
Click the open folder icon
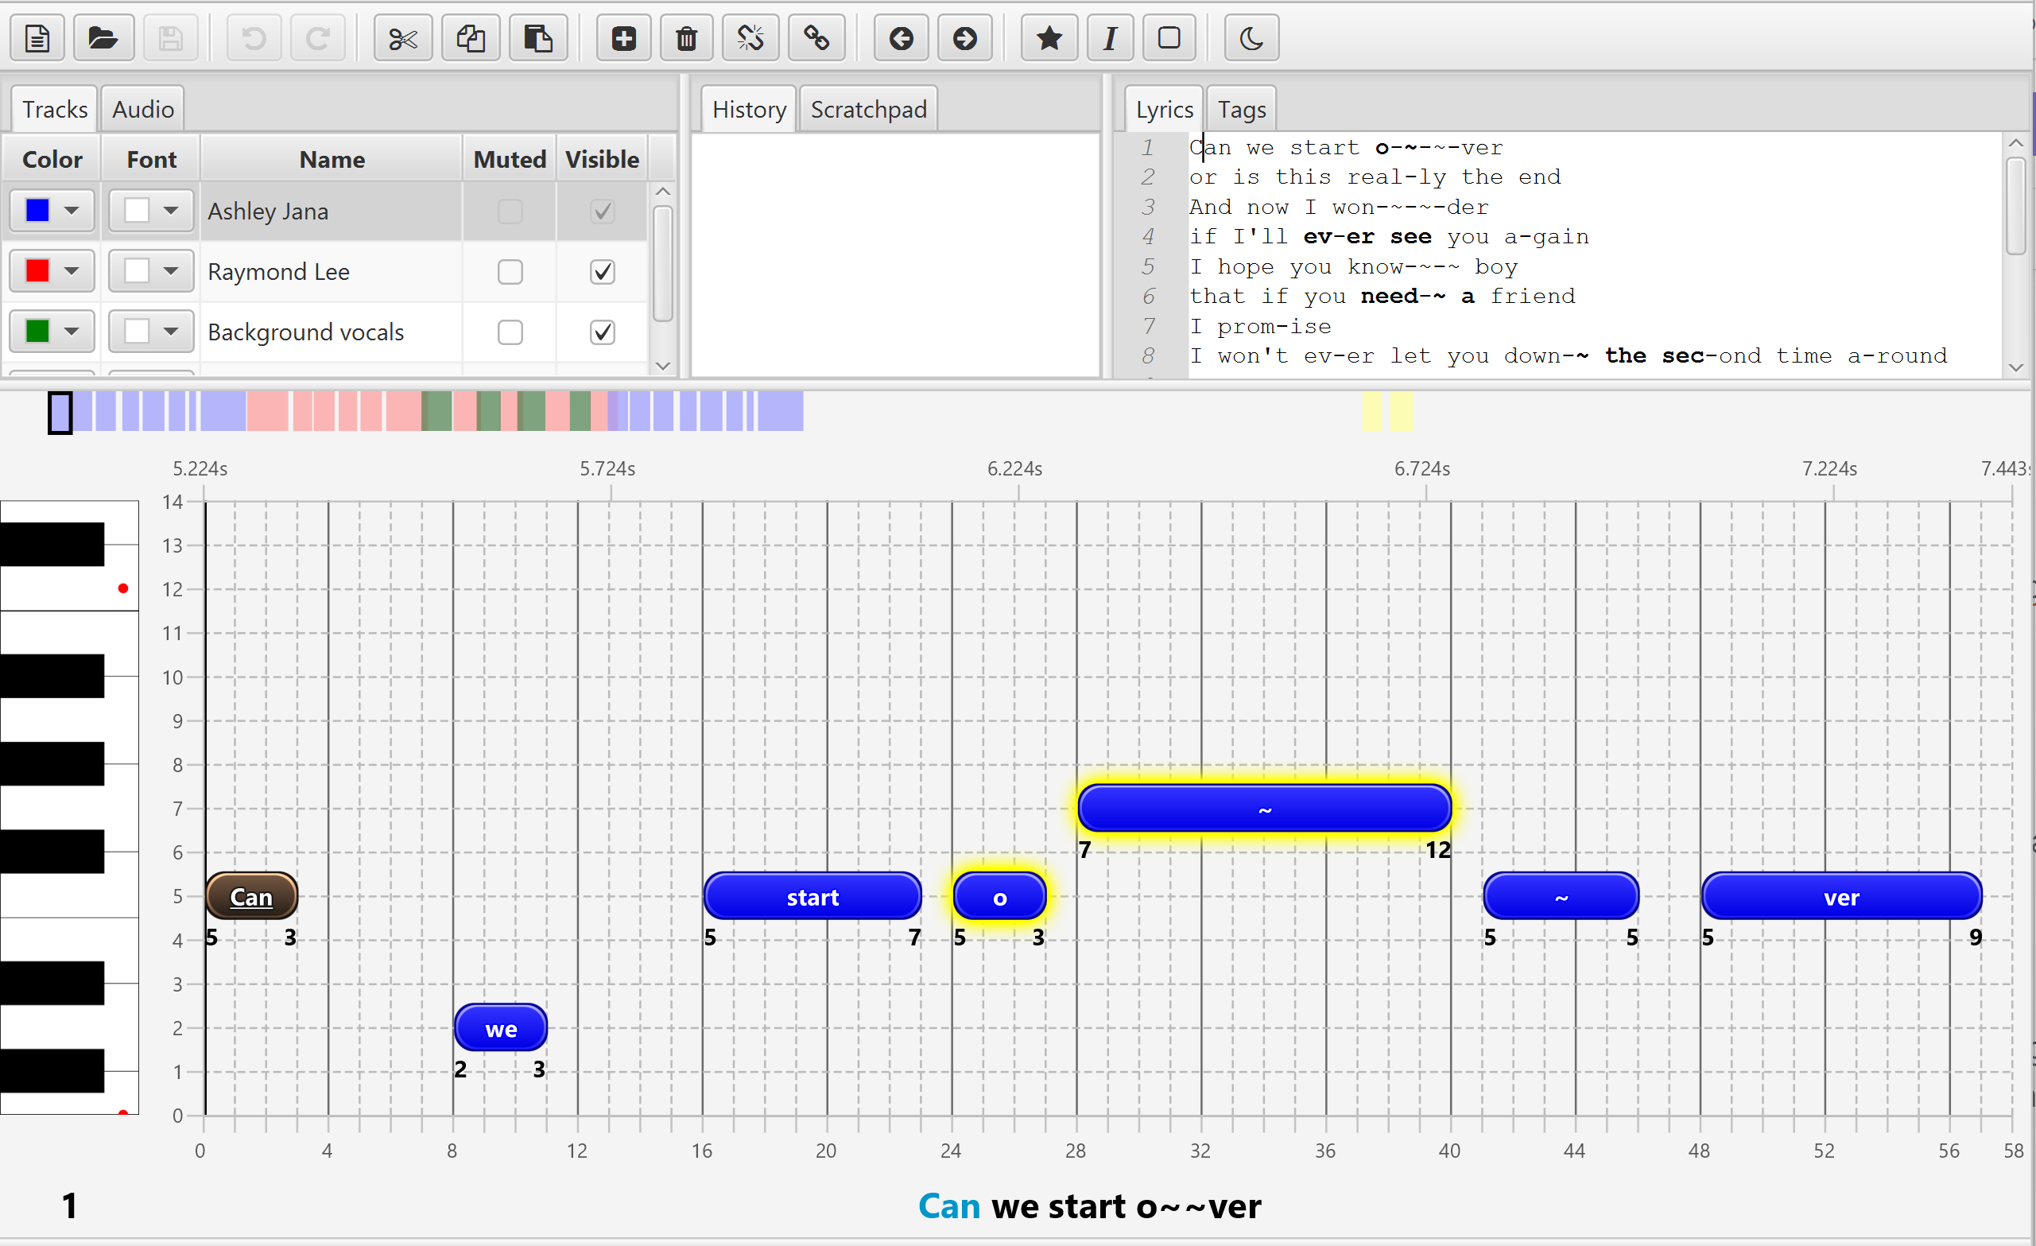(103, 38)
